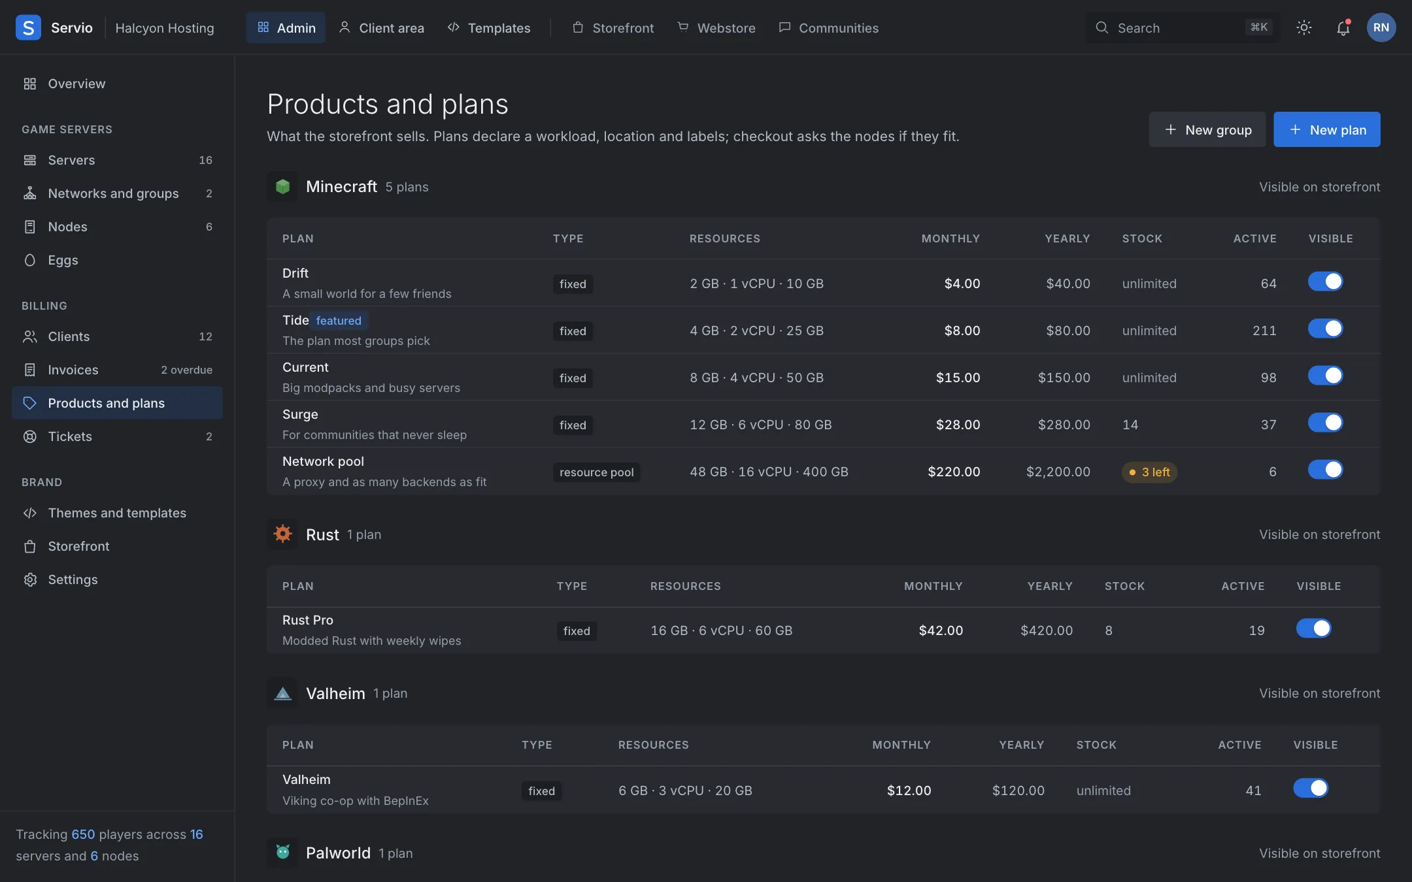Open the RN user avatar menu
Screen dimensions: 1412x882
1381,27
